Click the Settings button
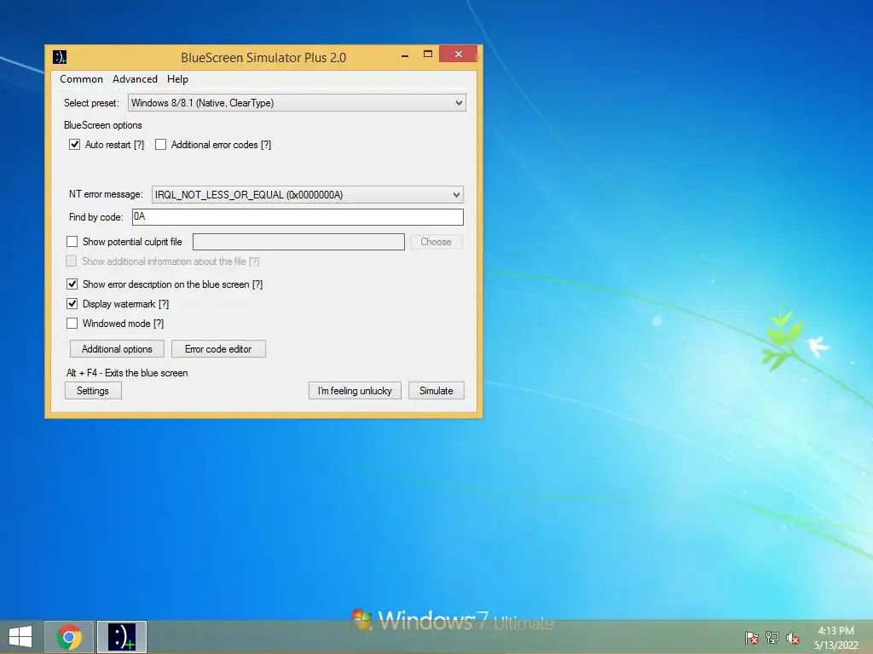The image size is (873, 654). coord(93,390)
